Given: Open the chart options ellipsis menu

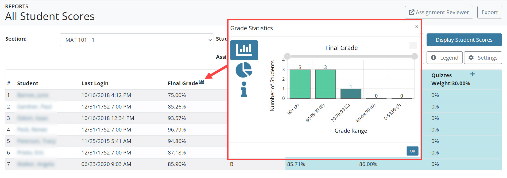Looking at the screenshot, I should click(x=413, y=46).
